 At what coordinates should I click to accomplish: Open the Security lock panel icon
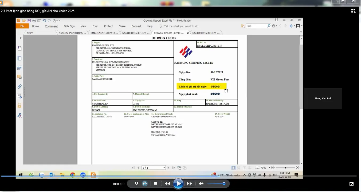coord(19,106)
